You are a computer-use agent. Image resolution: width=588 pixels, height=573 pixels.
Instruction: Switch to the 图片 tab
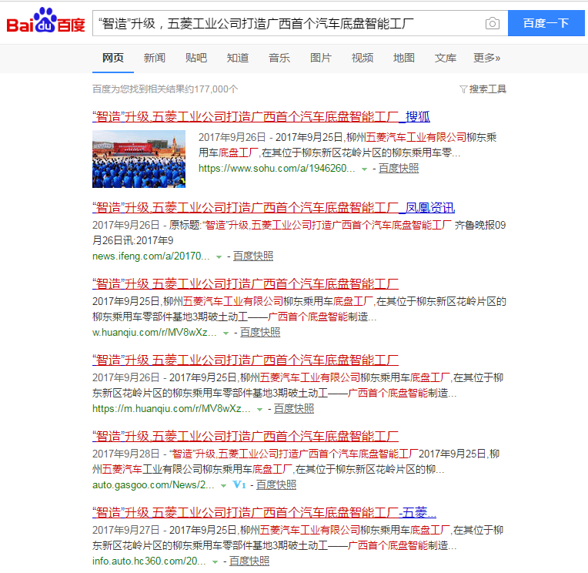point(321,58)
